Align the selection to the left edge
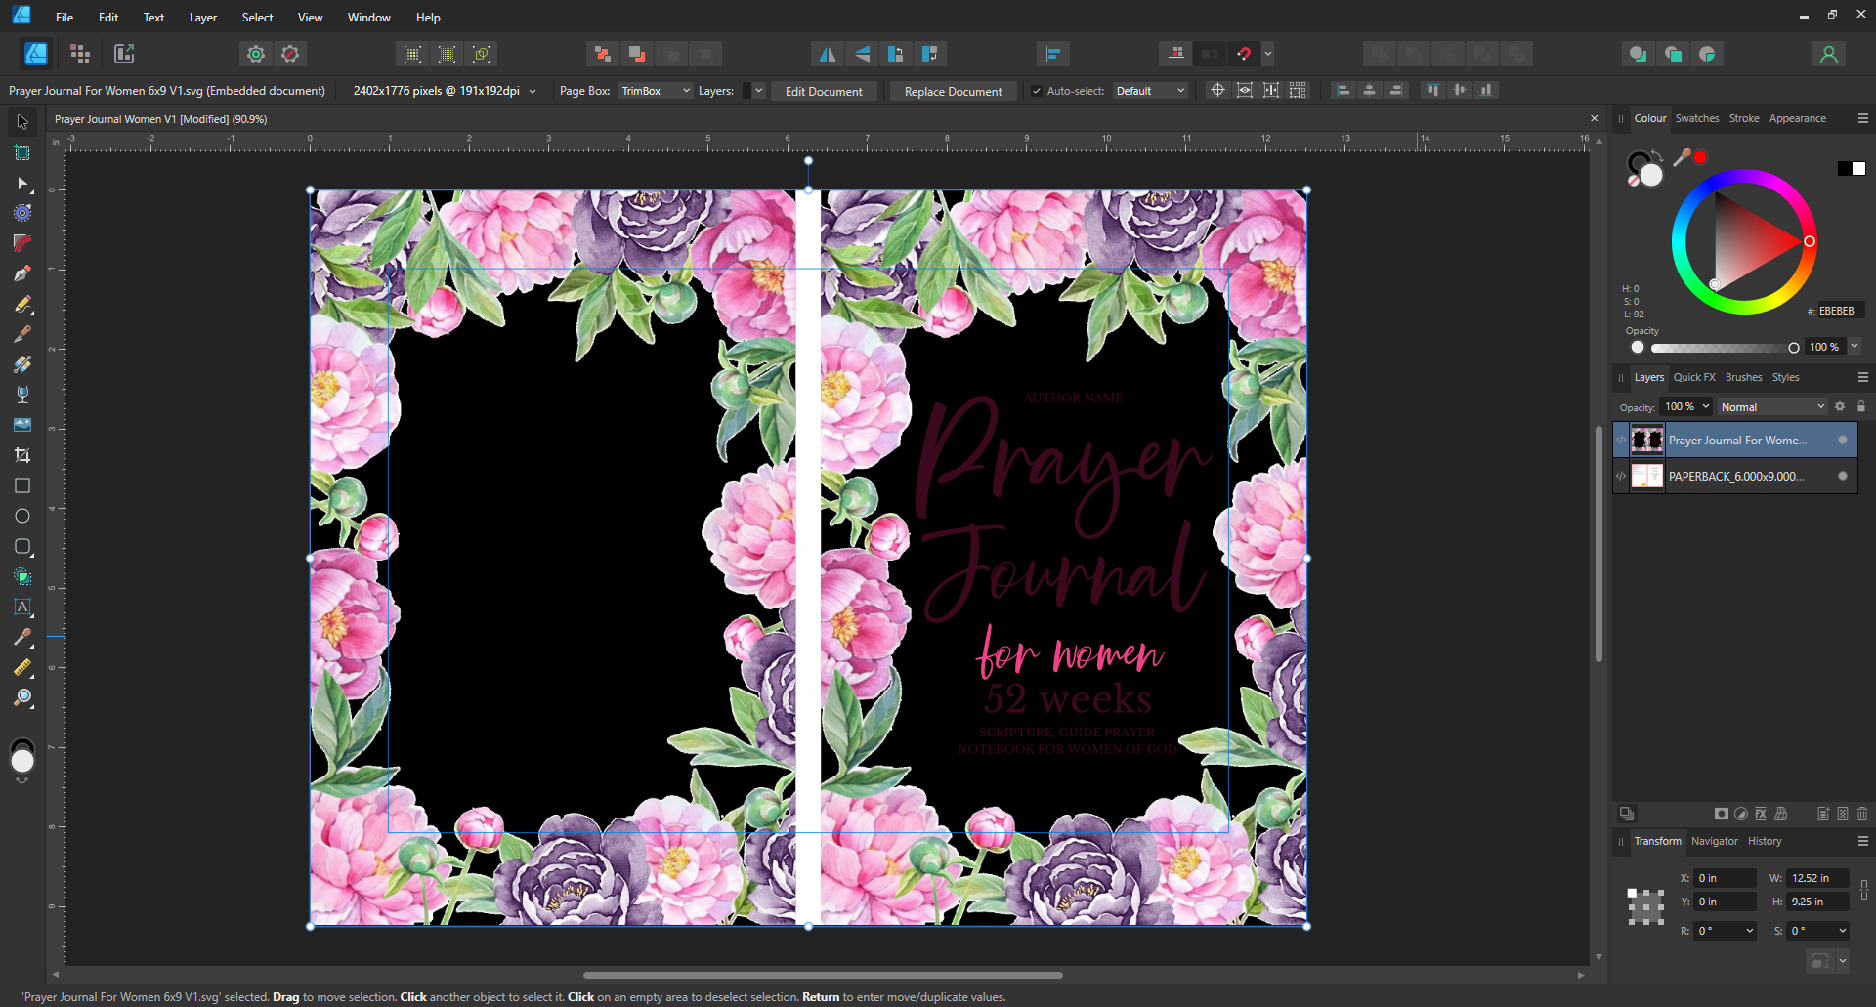Screen dimensions: 1876x1007 [1343, 90]
